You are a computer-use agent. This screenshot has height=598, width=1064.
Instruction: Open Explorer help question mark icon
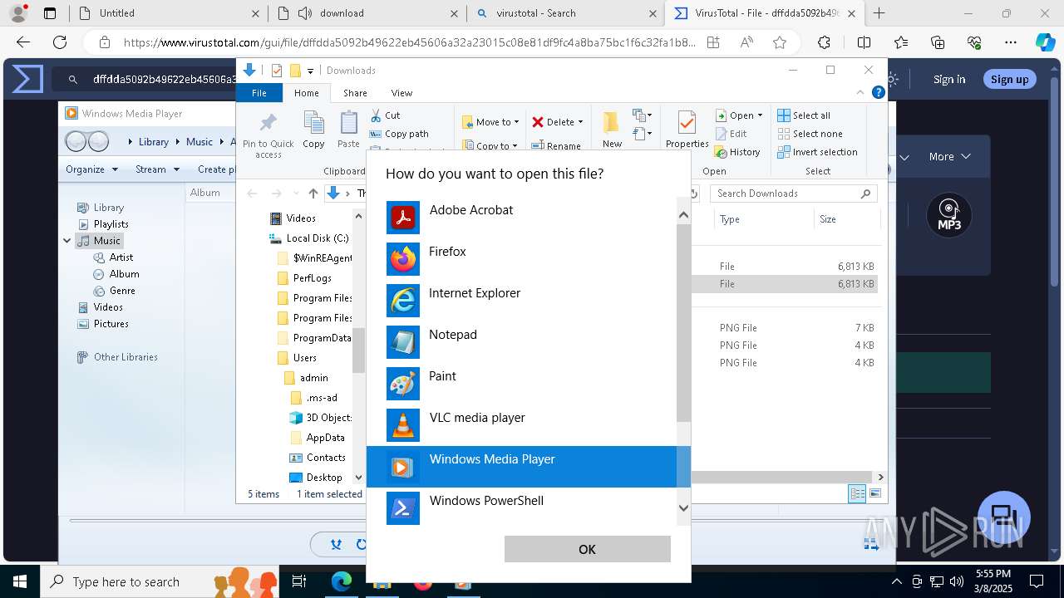pyautogui.click(x=878, y=93)
